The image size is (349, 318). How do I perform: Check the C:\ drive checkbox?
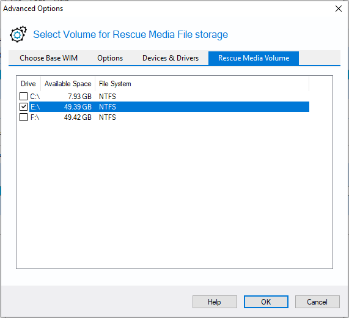coord(23,97)
